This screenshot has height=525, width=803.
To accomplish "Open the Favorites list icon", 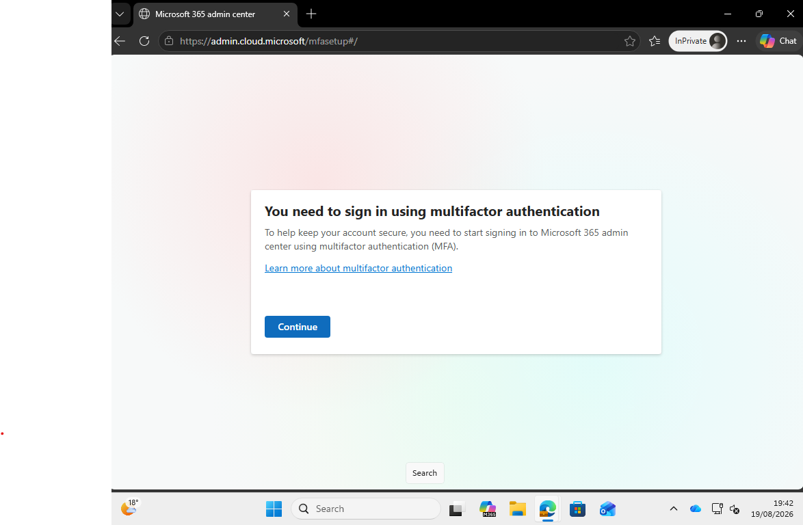I will tap(655, 41).
